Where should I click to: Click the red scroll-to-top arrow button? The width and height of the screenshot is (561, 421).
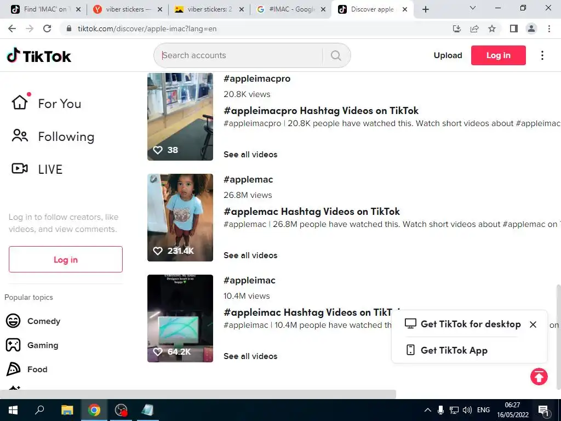click(539, 377)
